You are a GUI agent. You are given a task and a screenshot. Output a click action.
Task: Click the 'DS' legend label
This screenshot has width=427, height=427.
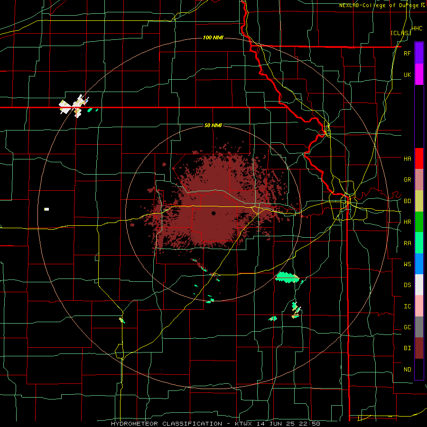tap(407, 285)
